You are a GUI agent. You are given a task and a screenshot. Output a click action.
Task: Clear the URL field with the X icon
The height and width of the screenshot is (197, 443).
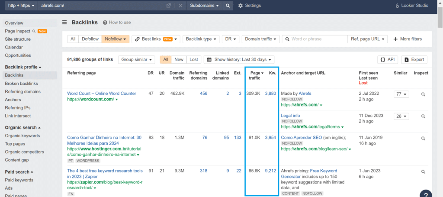click(x=180, y=6)
